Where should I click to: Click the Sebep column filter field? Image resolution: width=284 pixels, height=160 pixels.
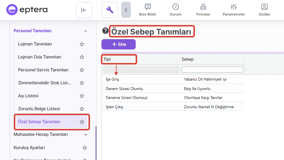212,69
